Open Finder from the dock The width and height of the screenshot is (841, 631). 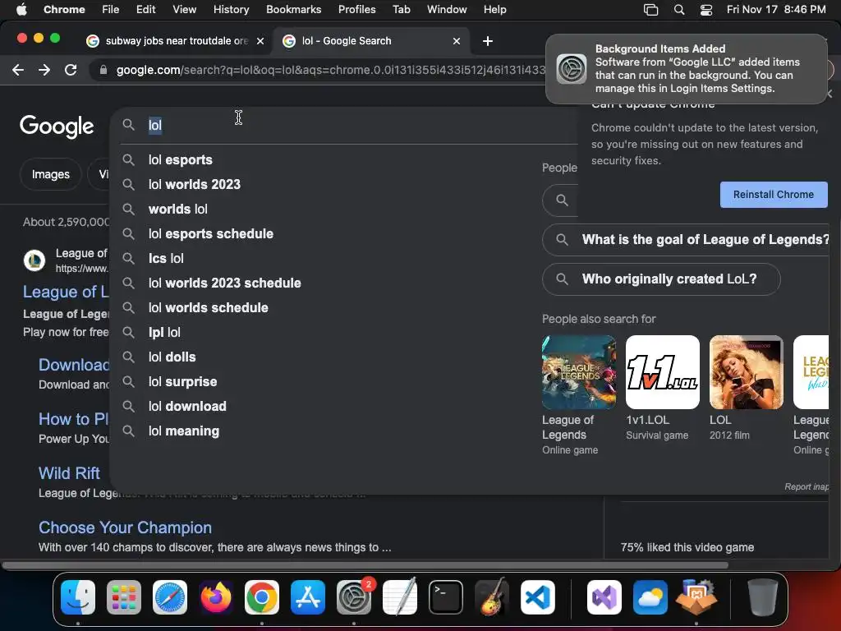(78, 597)
